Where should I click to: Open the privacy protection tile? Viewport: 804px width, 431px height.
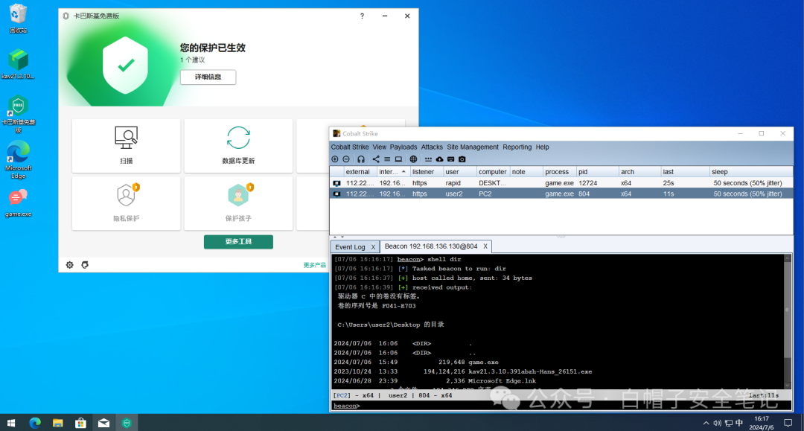(126, 203)
